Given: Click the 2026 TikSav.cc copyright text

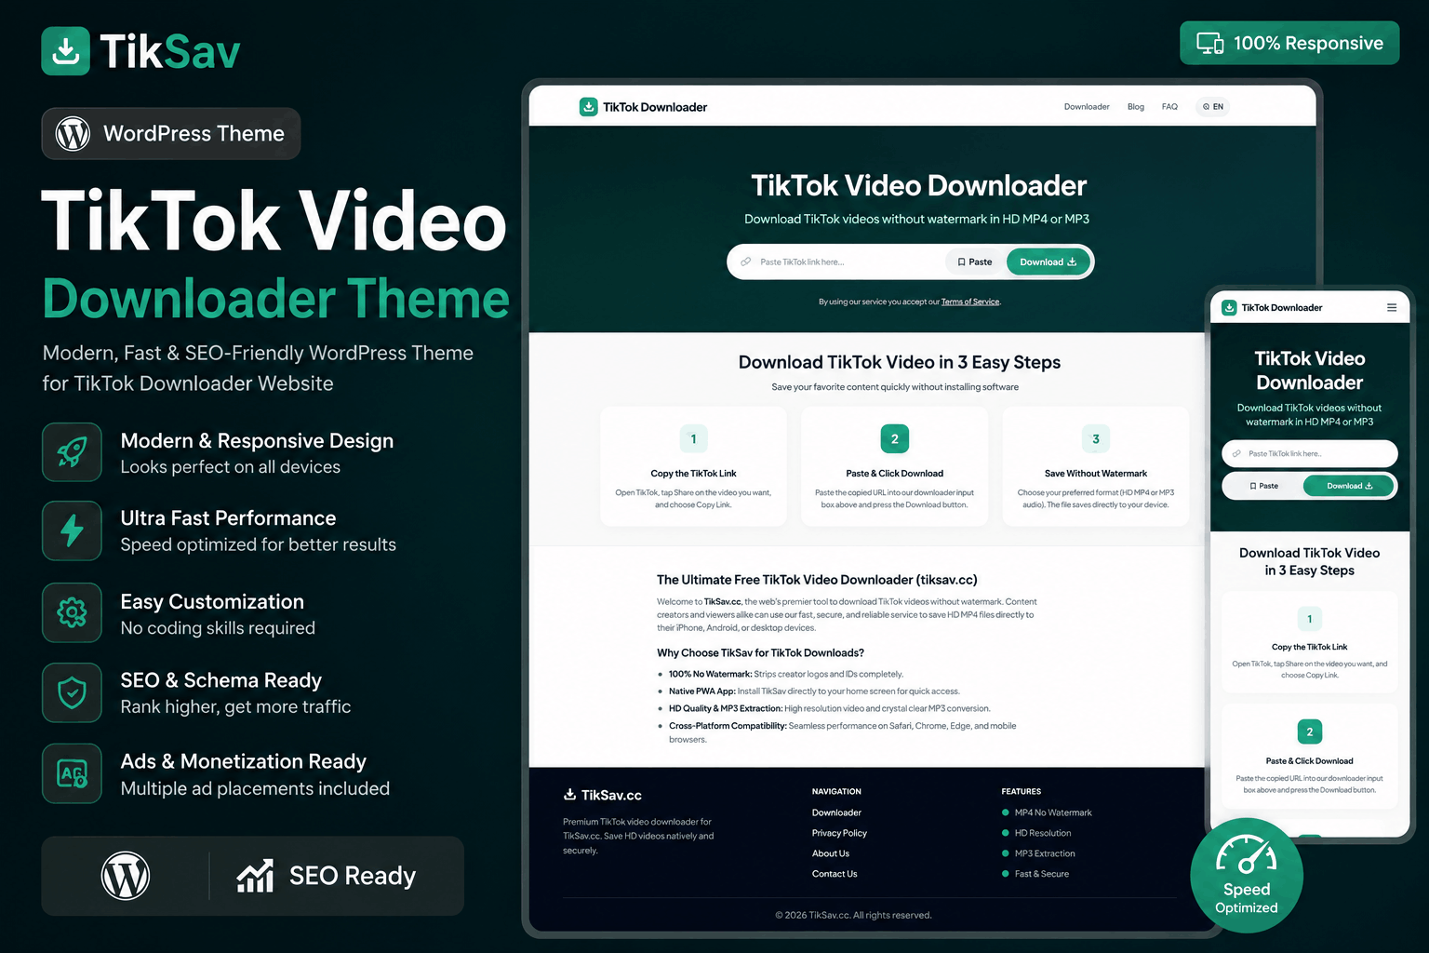Looking at the screenshot, I should tap(853, 915).
